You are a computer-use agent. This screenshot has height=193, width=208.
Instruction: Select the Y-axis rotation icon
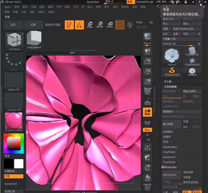tap(147, 135)
